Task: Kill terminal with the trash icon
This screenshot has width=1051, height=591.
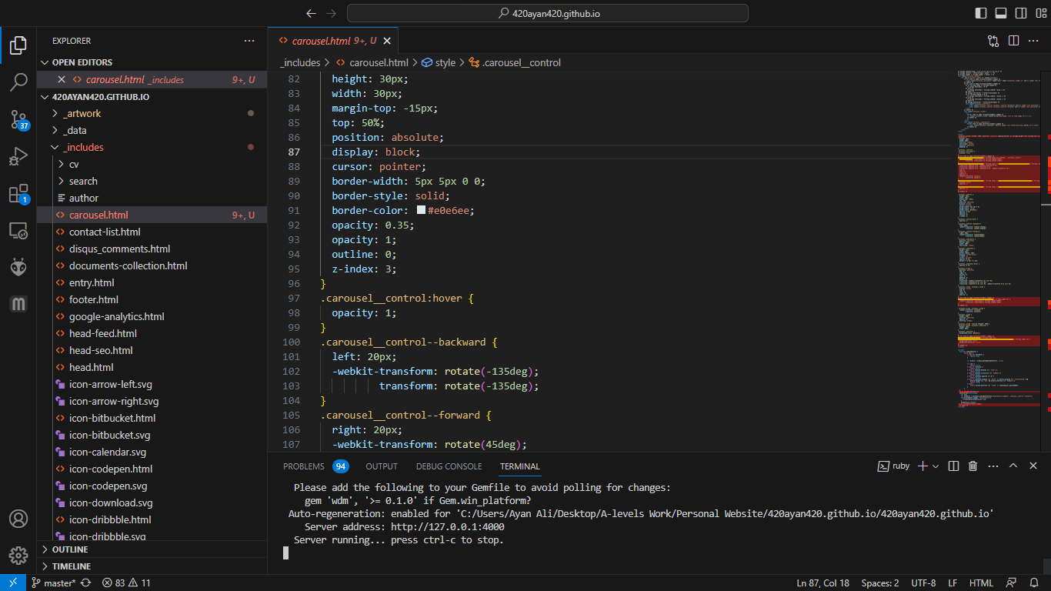Action: tap(973, 466)
